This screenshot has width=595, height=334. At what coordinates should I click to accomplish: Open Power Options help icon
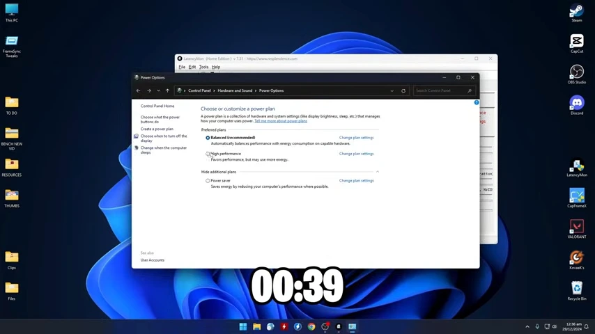coord(477,102)
